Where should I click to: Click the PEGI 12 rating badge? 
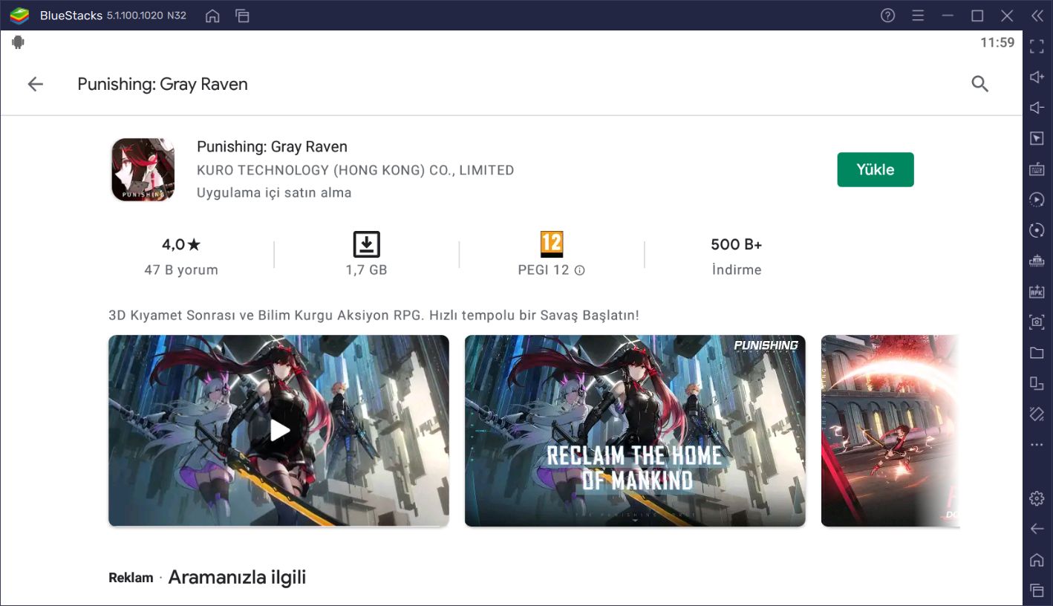[551, 244]
